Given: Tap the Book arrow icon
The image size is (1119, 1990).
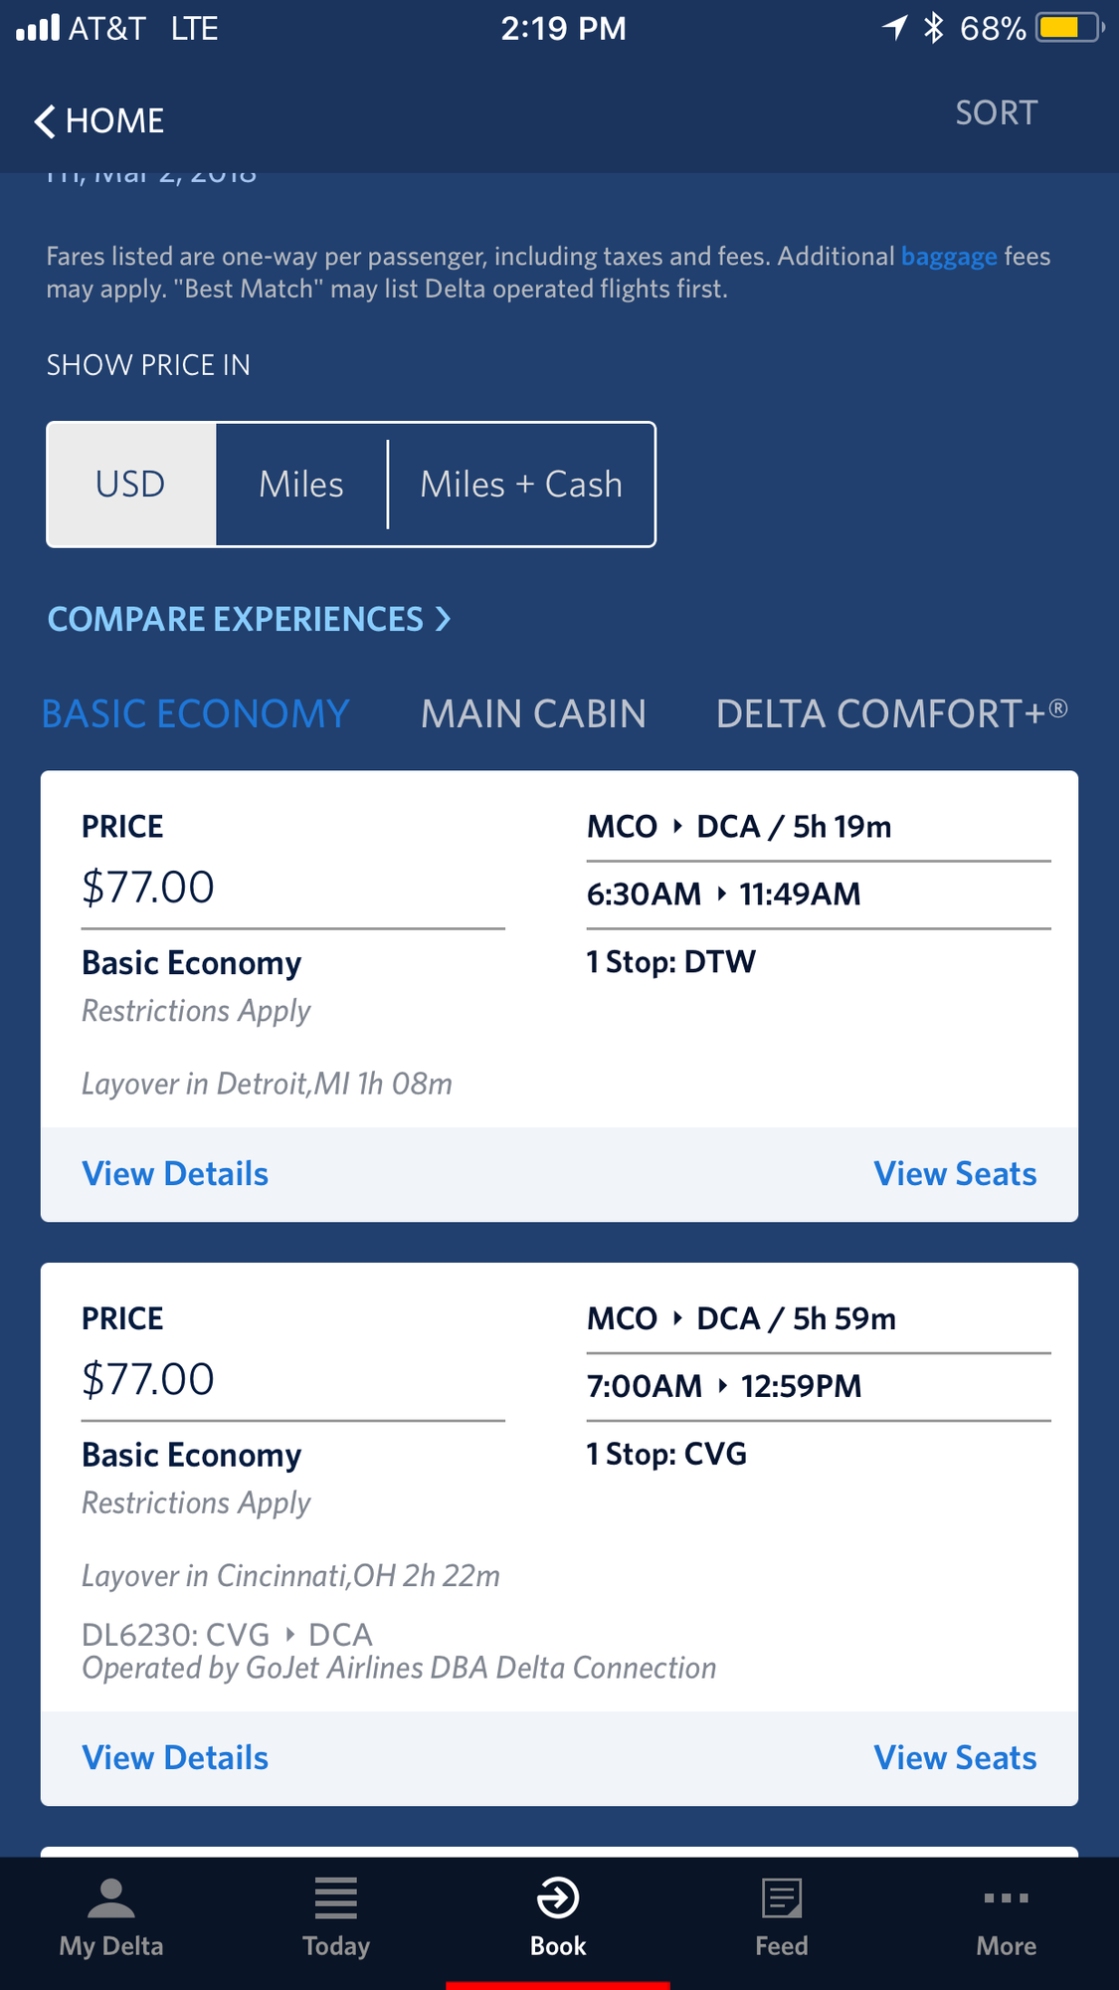Looking at the screenshot, I should [558, 1898].
